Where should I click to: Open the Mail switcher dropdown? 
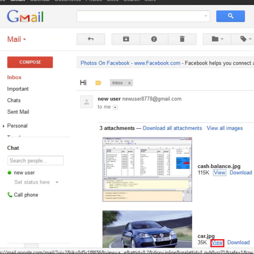pos(17,39)
